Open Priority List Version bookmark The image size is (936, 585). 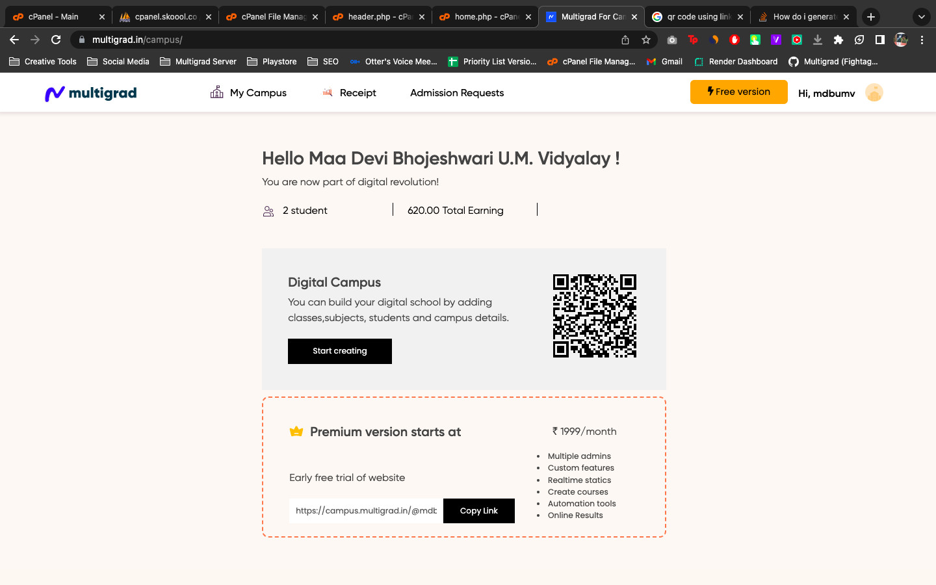tap(492, 62)
